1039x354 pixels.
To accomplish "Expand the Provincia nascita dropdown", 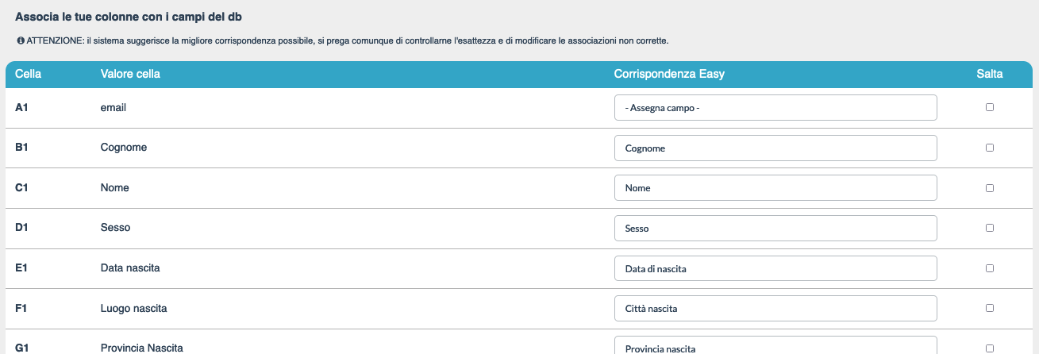I will [775, 347].
